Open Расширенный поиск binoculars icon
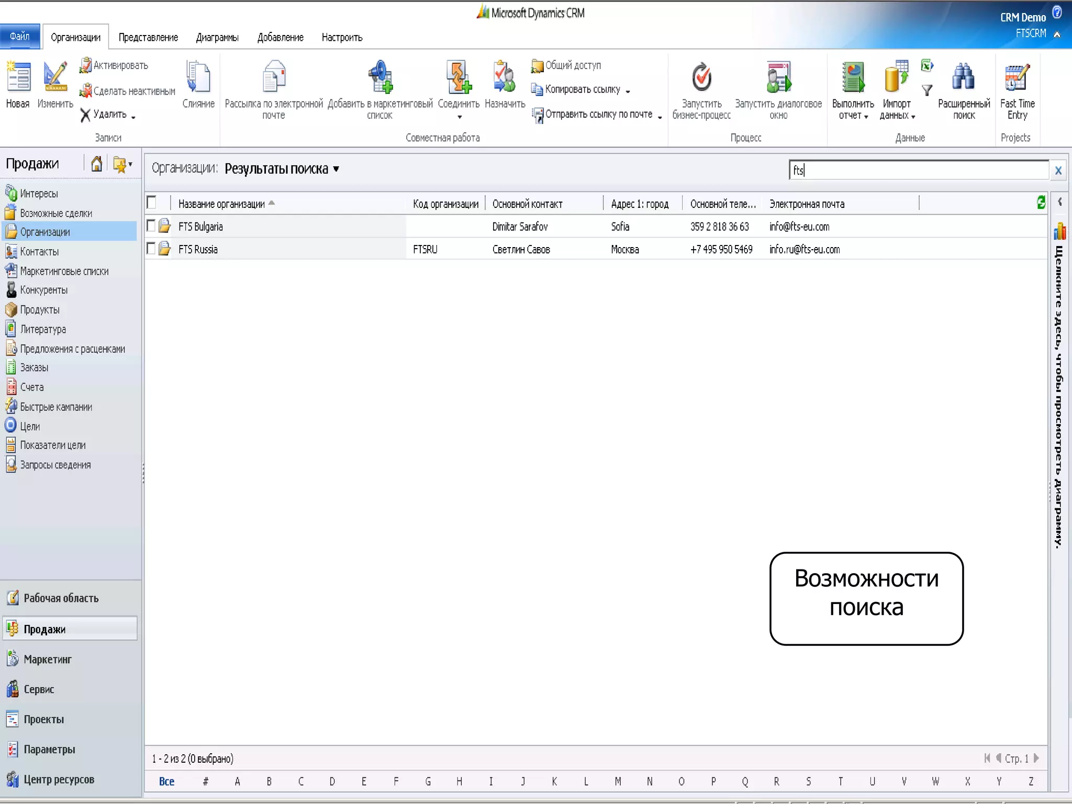 click(x=963, y=77)
